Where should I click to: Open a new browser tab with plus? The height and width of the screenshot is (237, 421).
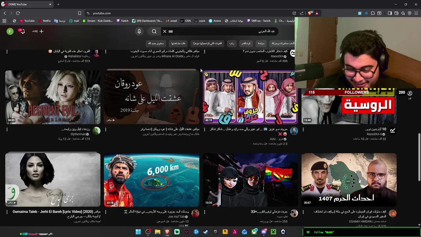tap(58, 4)
